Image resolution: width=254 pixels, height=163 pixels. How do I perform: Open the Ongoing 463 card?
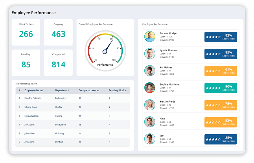click(x=58, y=32)
